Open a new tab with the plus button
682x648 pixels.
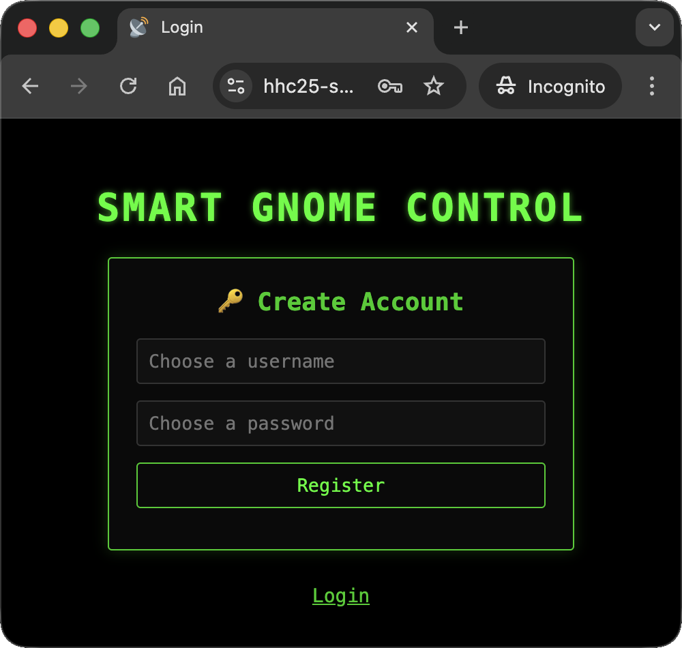[460, 28]
